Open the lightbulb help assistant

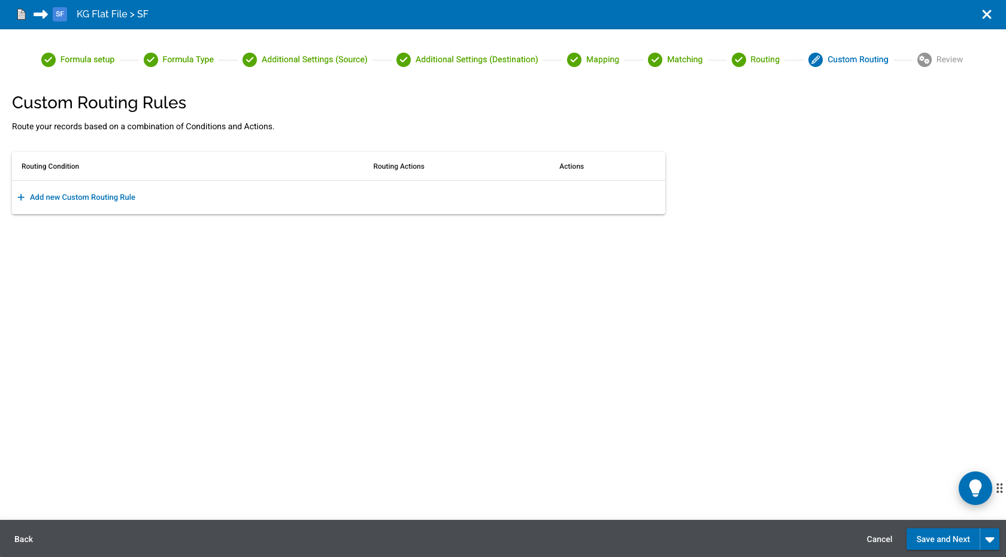tap(975, 488)
